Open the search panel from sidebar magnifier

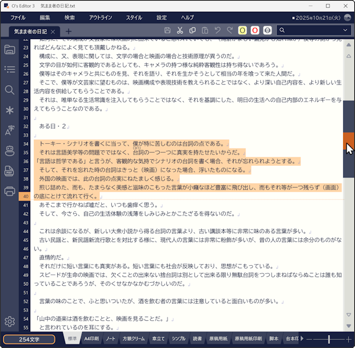click(x=9, y=90)
